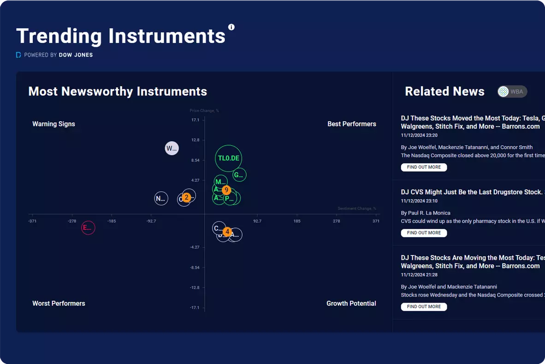This screenshot has width=545, height=364.
Task: Expand the orange cluster badge showing 9
Action: click(226, 190)
